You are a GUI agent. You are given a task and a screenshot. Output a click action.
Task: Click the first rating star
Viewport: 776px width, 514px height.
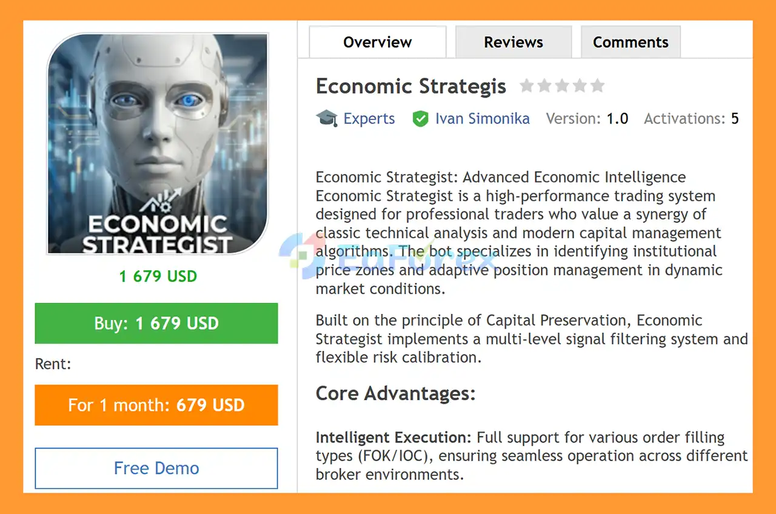click(x=527, y=86)
